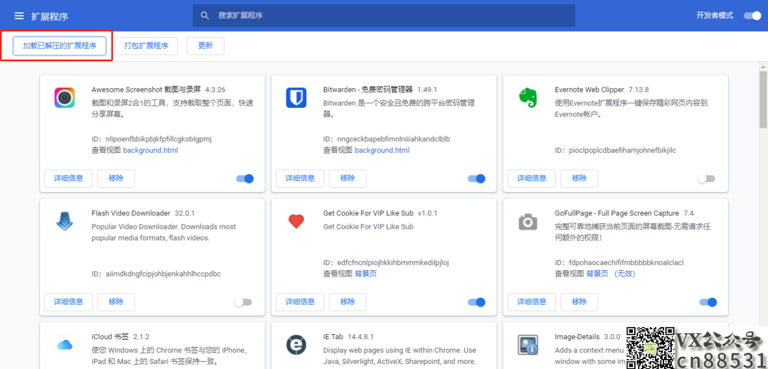This screenshot has width=768, height=369.
Task: Click Pack extension button
Action: pyautogui.click(x=146, y=46)
